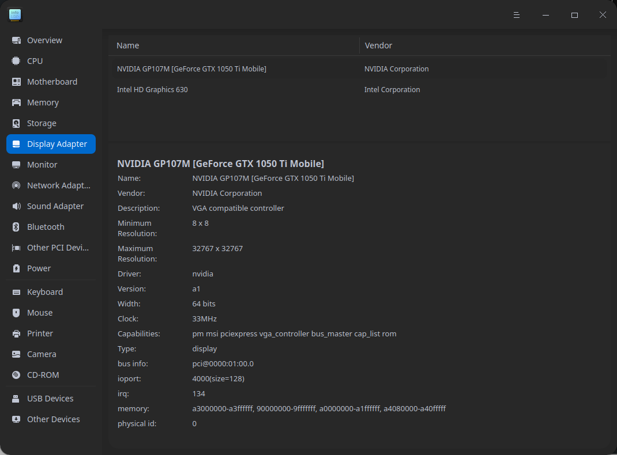Image resolution: width=617 pixels, height=455 pixels.
Task: Click the Monitor icon in sidebar
Action: [16, 165]
